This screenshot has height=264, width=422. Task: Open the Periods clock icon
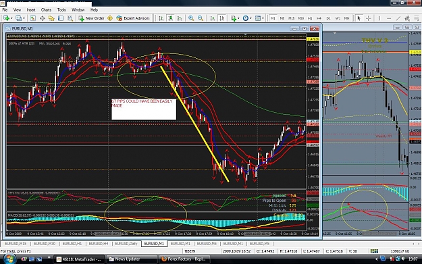click(246, 18)
